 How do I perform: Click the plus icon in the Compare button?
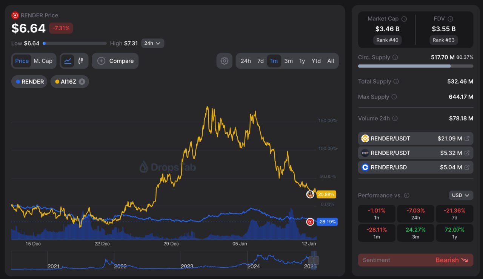point(101,61)
